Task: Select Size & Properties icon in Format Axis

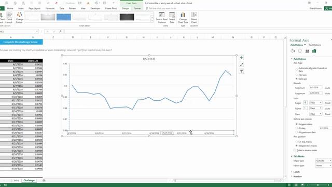Action: (x=307, y=51)
